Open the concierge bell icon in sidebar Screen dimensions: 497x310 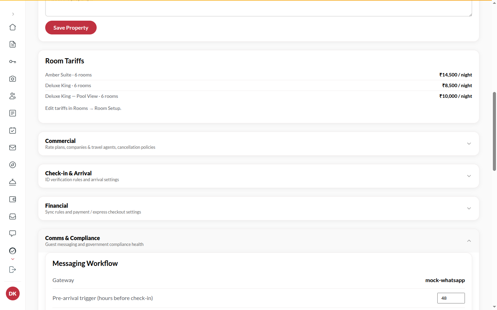pos(13,182)
